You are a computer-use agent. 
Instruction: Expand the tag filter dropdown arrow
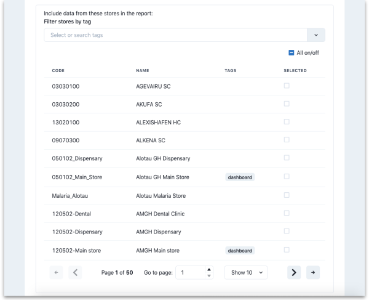tap(316, 35)
